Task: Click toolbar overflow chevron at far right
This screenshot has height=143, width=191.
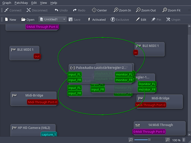Action: 189,10
